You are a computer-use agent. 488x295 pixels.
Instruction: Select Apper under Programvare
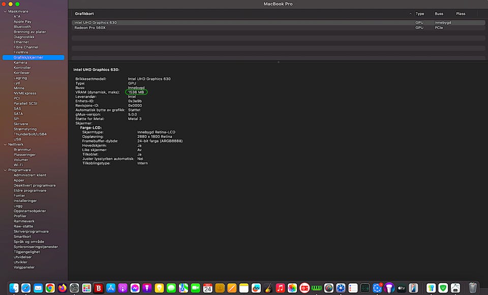click(19, 181)
